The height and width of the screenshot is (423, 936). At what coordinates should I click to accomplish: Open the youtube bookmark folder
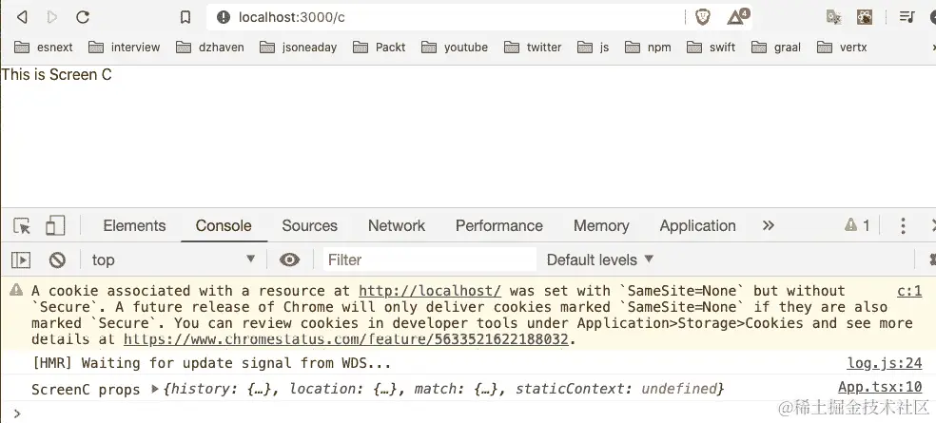pyautogui.click(x=455, y=48)
